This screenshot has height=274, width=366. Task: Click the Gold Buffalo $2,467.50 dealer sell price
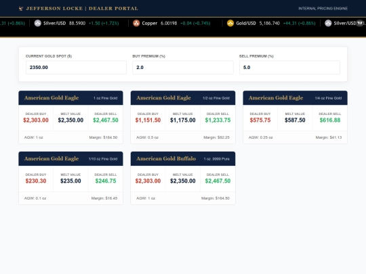(x=218, y=181)
